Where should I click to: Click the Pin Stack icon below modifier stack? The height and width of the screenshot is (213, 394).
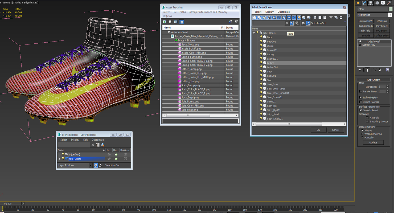tap(360, 70)
